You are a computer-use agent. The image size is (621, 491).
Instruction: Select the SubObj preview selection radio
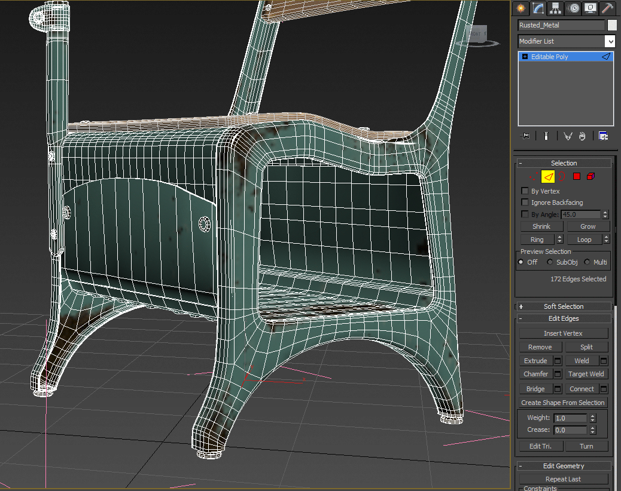click(550, 262)
